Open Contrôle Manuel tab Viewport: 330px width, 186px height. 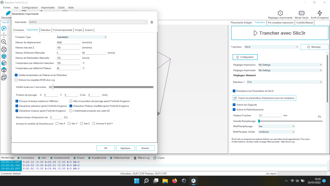point(305,23)
